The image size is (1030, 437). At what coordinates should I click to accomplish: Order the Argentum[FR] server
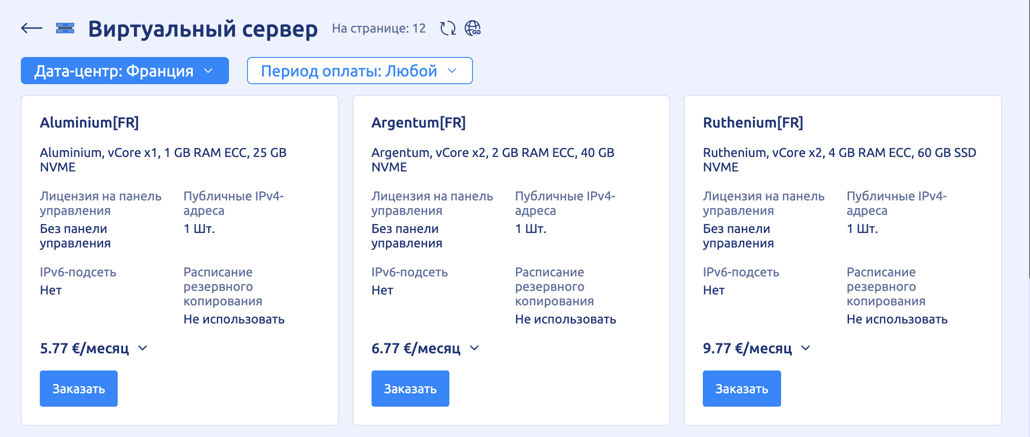coord(410,388)
